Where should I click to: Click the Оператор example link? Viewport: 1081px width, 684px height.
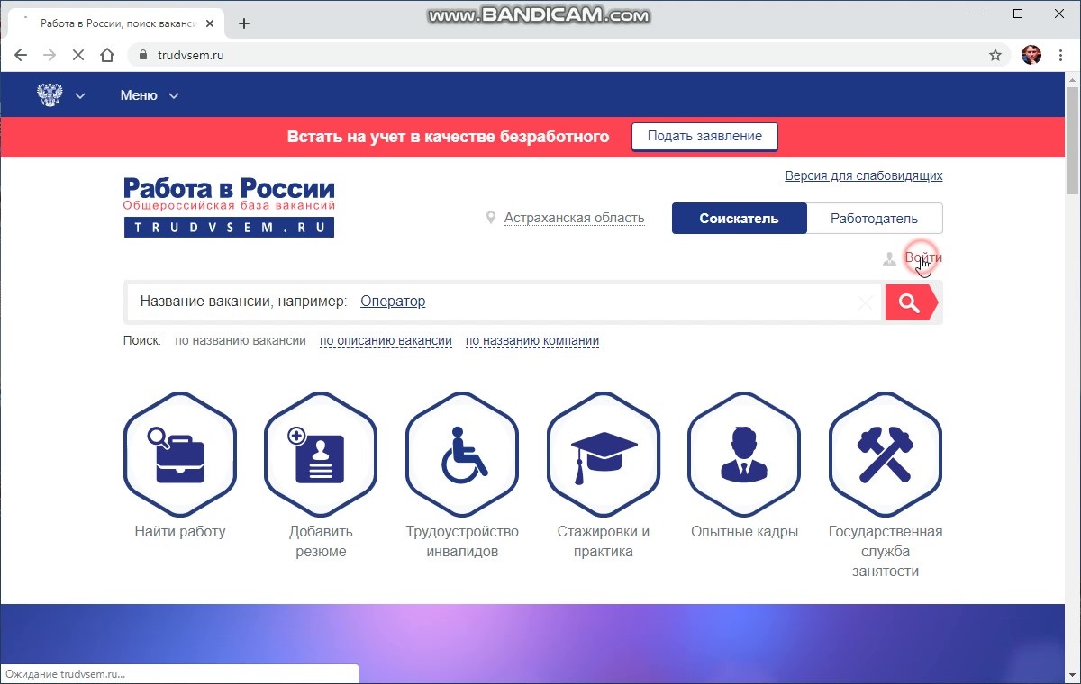[x=393, y=301]
